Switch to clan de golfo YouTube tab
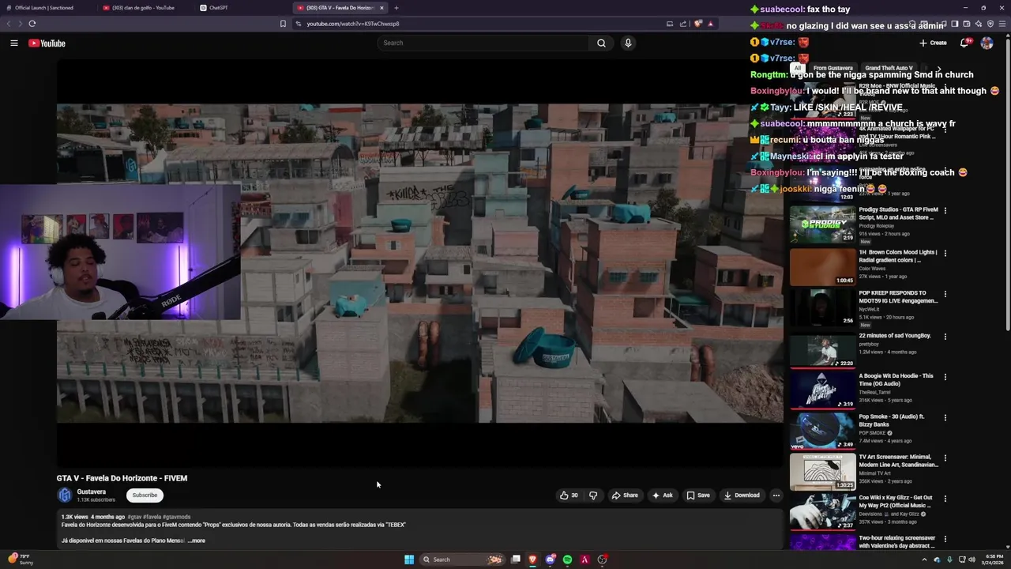The width and height of the screenshot is (1011, 569). click(x=143, y=8)
